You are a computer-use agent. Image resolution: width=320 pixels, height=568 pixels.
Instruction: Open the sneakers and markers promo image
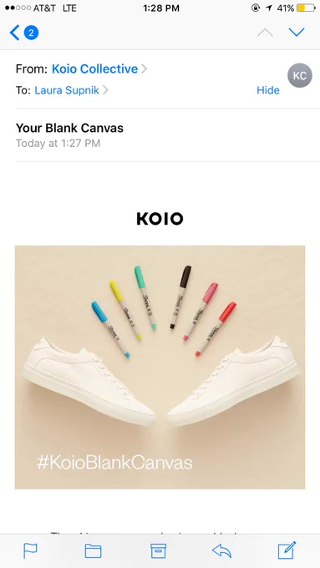(x=160, y=368)
